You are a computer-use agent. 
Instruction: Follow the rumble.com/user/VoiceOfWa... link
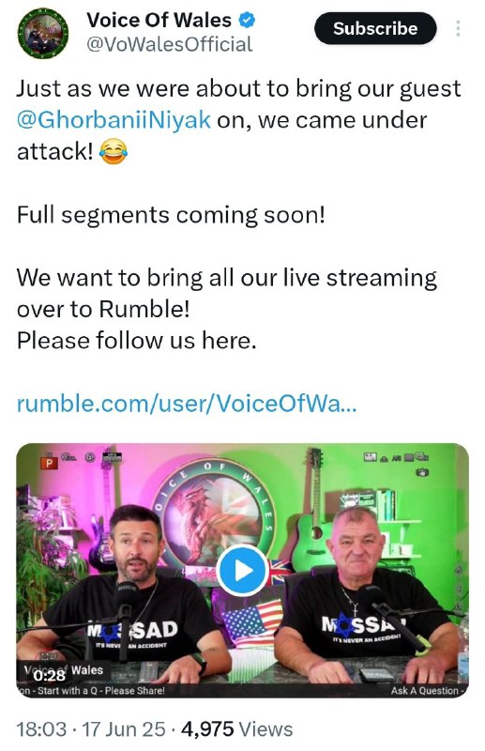(x=187, y=404)
